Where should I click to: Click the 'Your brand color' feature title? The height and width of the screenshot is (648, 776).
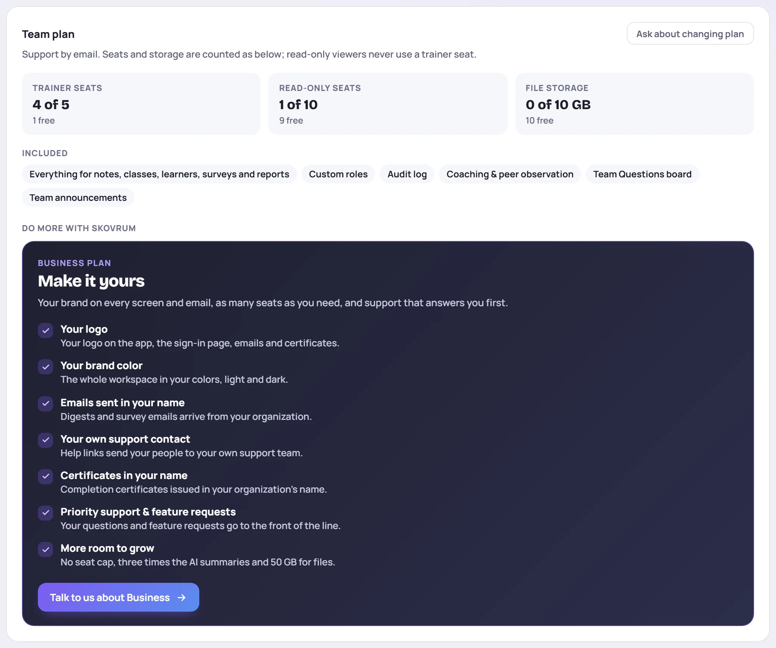pyautogui.click(x=102, y=366)
